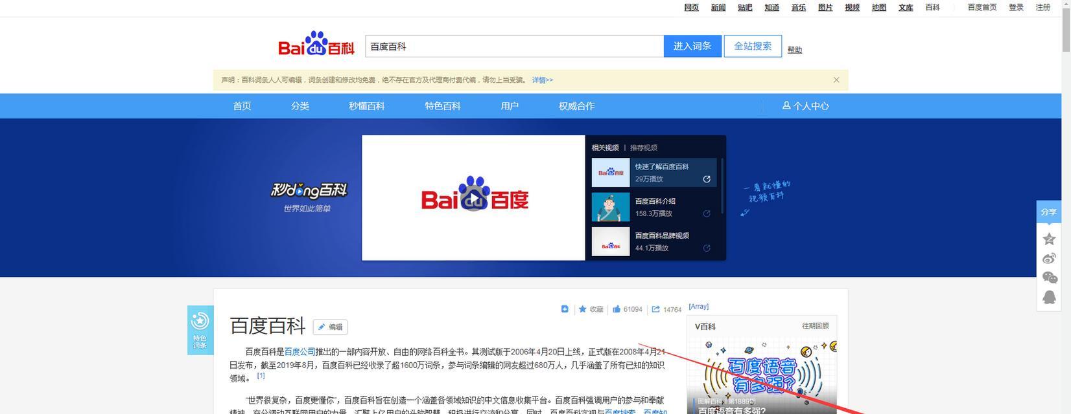Open the 贴吧 top link

tap(745, 8)
